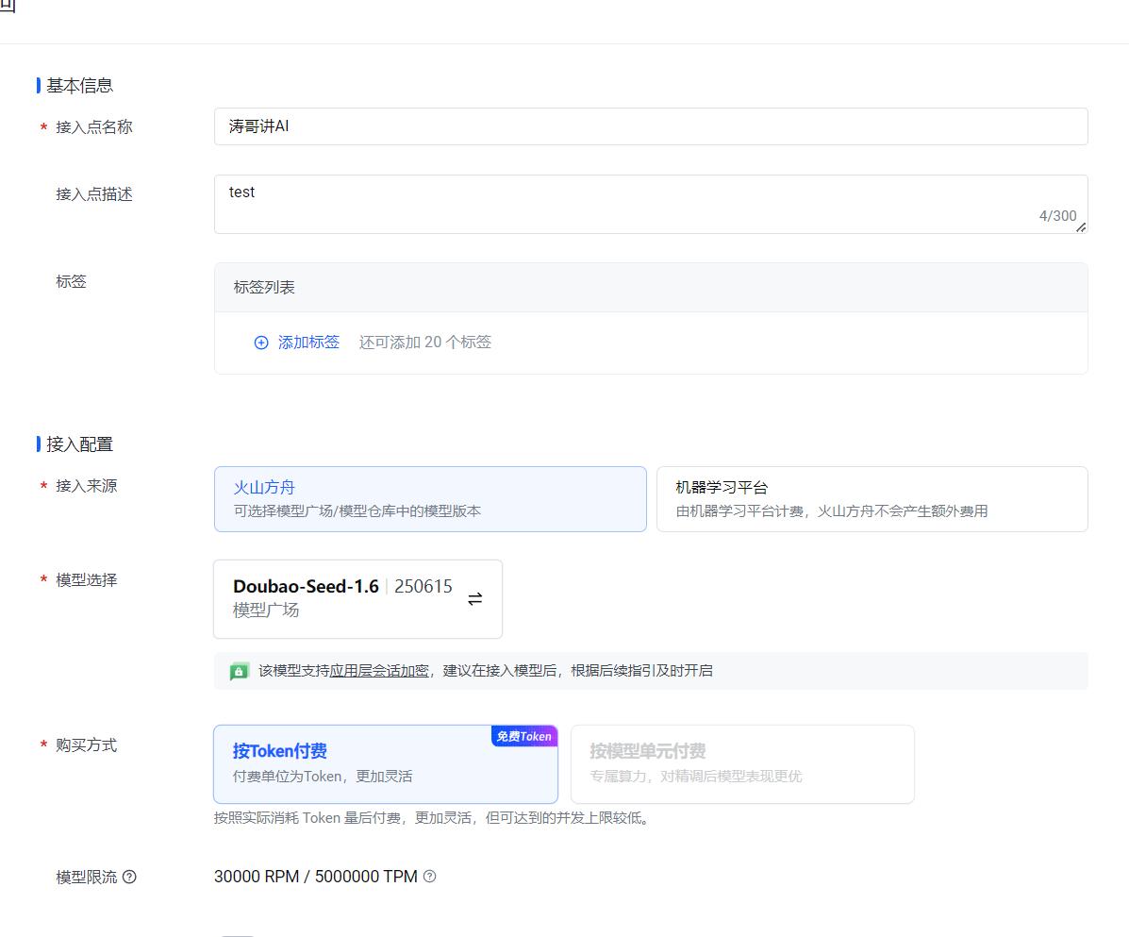Switch to the 按Token付费 payment tab
Screen dimensions: 1129x937
(386, 764)
